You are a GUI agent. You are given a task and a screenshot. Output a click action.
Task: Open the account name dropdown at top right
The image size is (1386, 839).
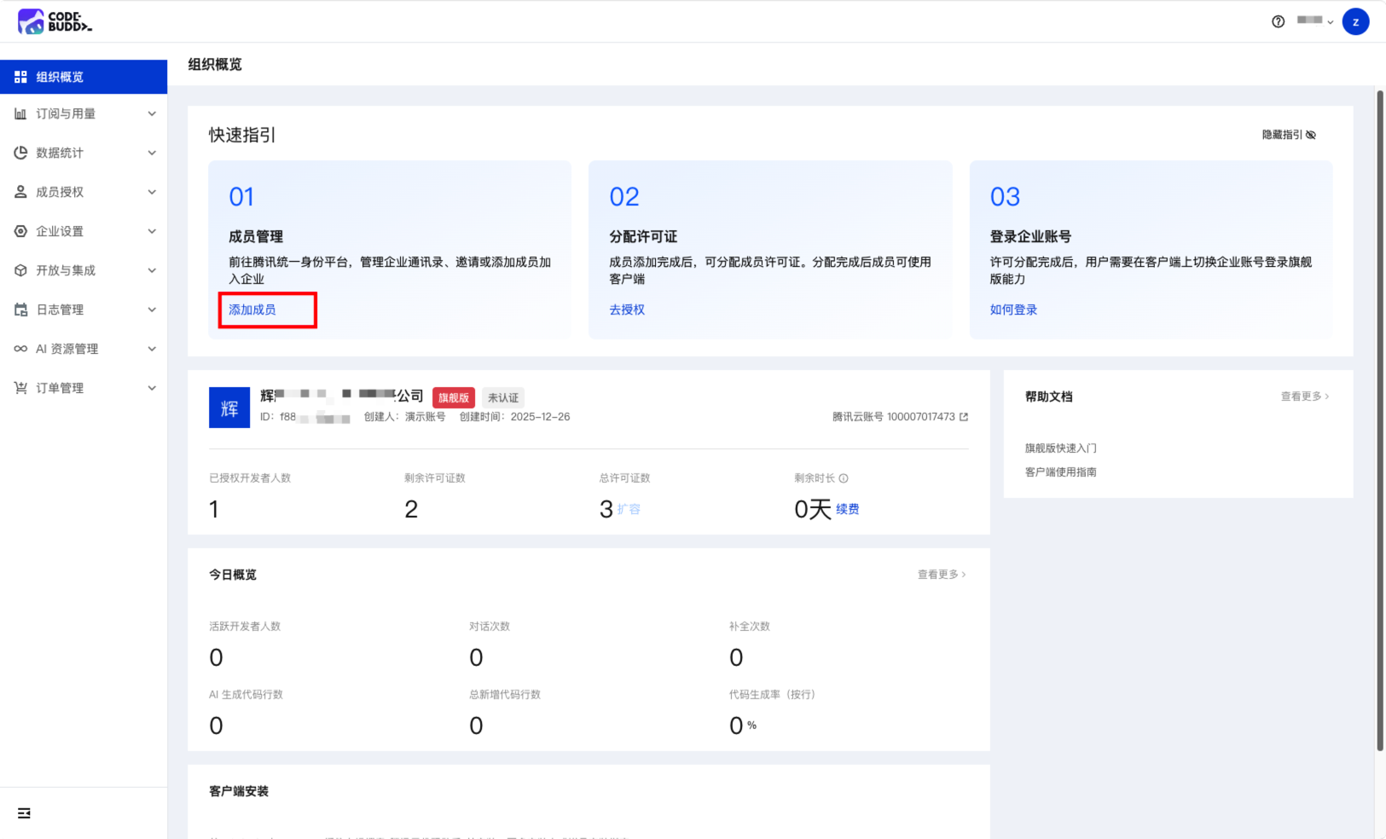(1314, 21)
